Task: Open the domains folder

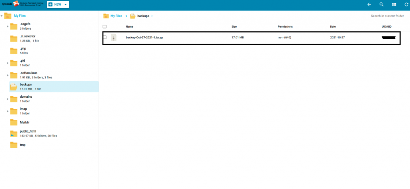Action: (26, 97)
